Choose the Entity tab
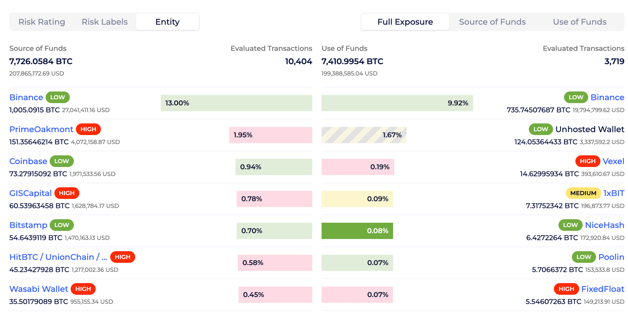The height and width of the screenshot is (320, 628). [x=167, y=22]
